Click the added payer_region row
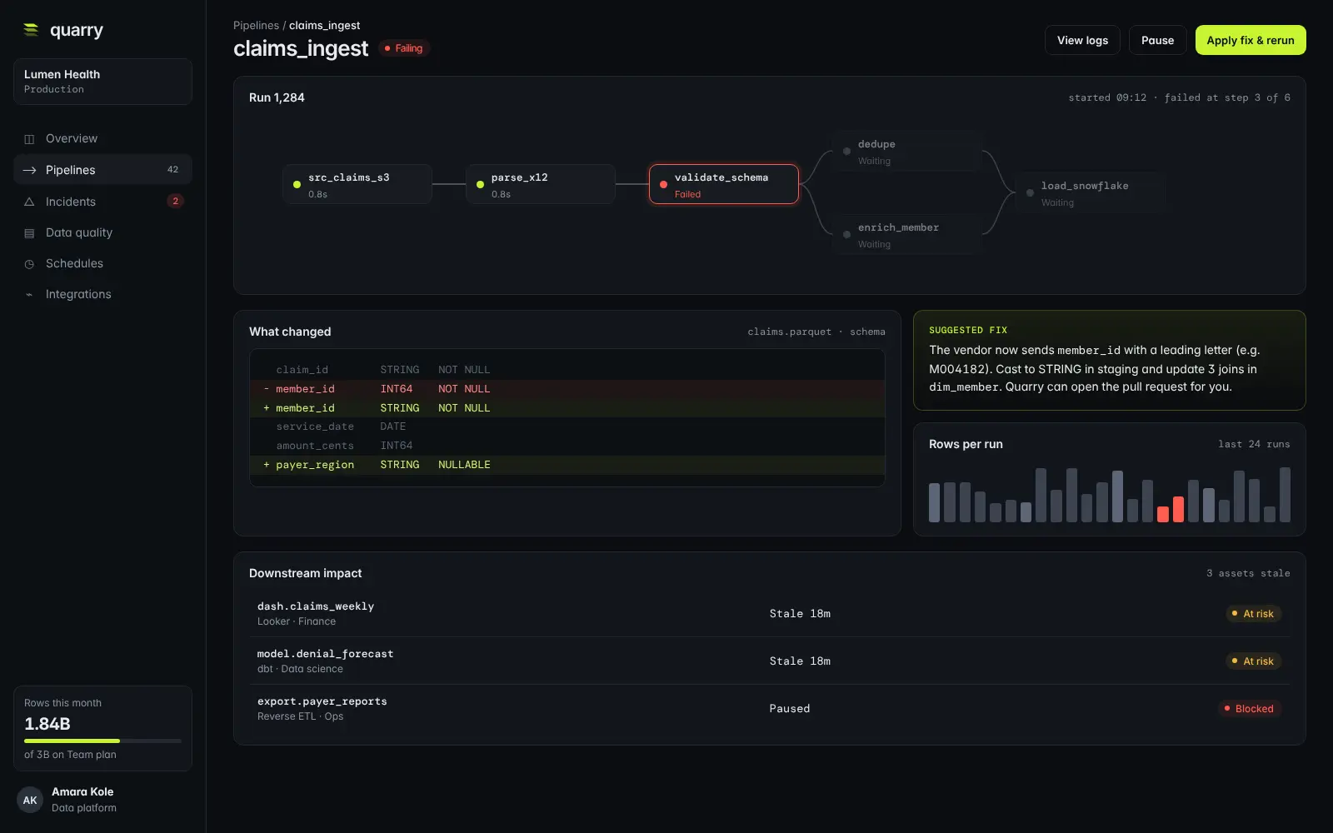The image size is (1333, 833). (567, 465)
